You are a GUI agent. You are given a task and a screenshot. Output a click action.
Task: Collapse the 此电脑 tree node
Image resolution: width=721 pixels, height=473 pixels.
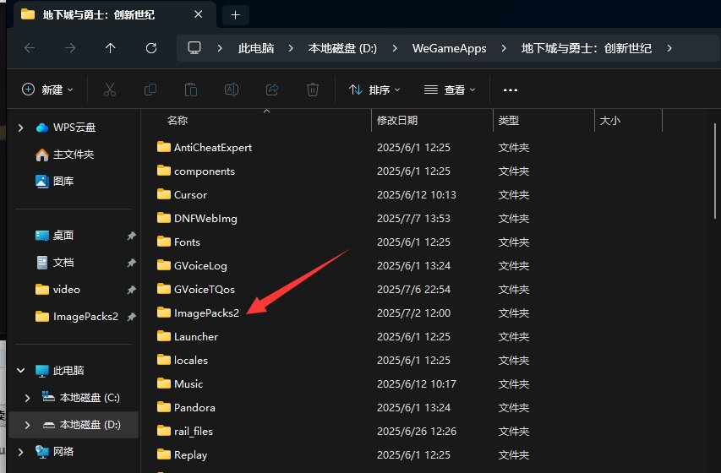pos(20,370)
